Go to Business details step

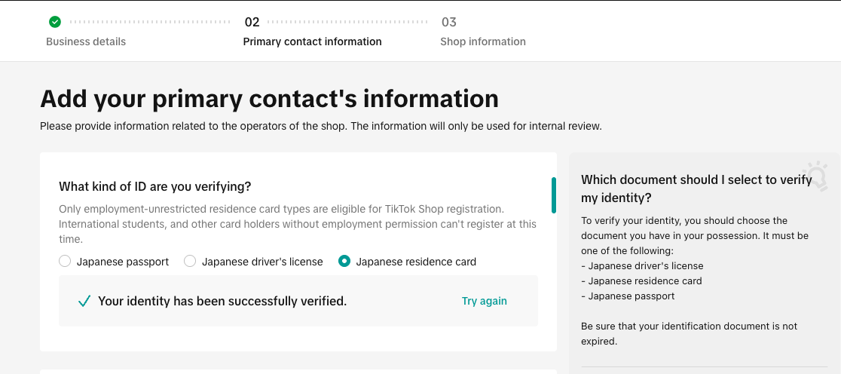[86, 42]
